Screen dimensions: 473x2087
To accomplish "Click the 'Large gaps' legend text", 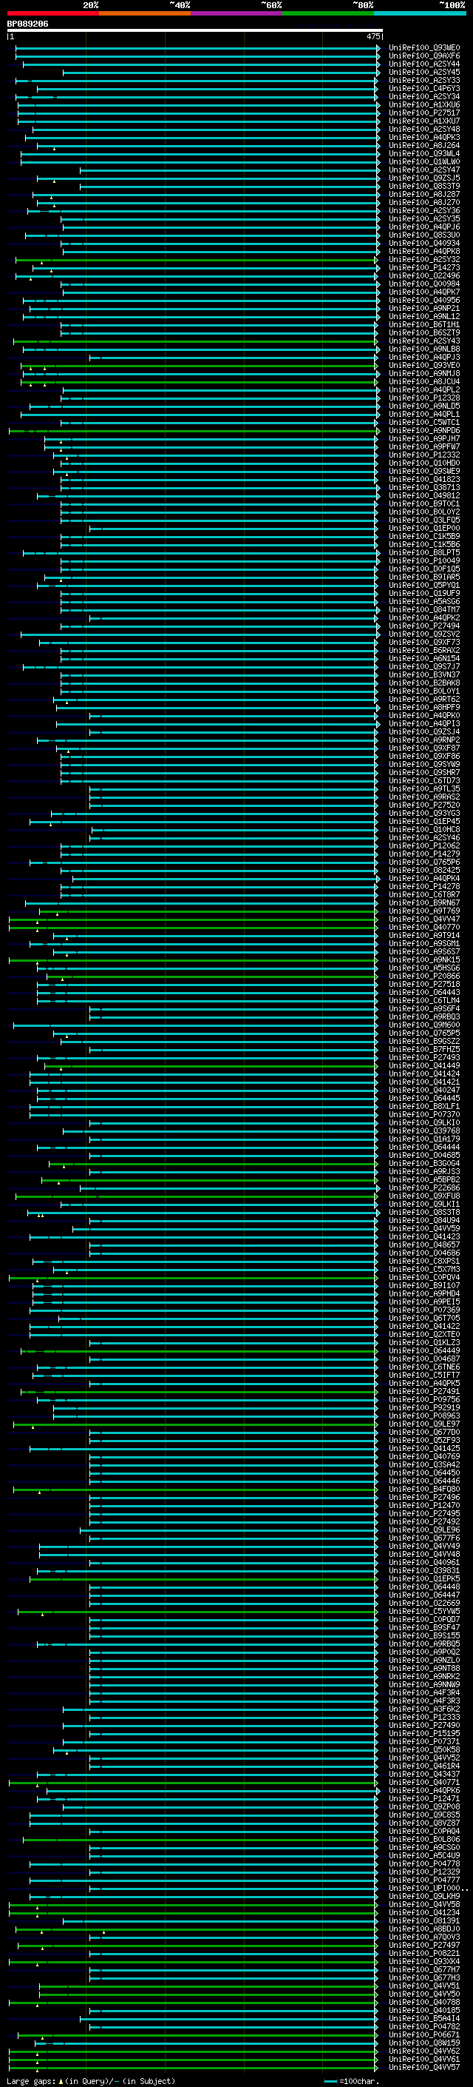I will tap(32, 2080).
